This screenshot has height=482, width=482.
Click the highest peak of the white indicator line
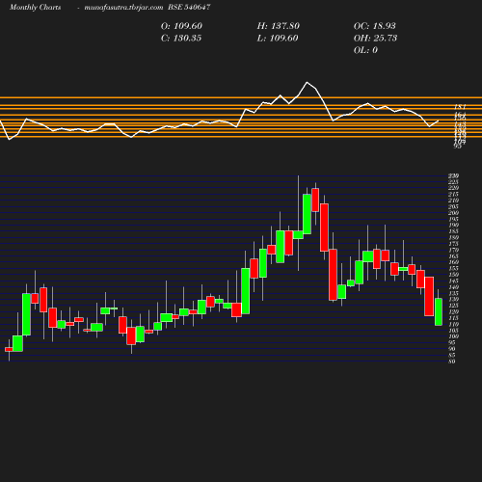308,82
